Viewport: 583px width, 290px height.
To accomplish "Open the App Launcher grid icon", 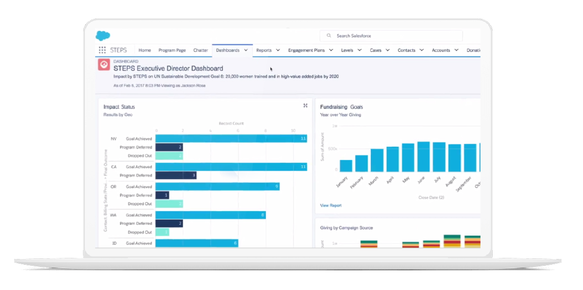I will point(102,50).
